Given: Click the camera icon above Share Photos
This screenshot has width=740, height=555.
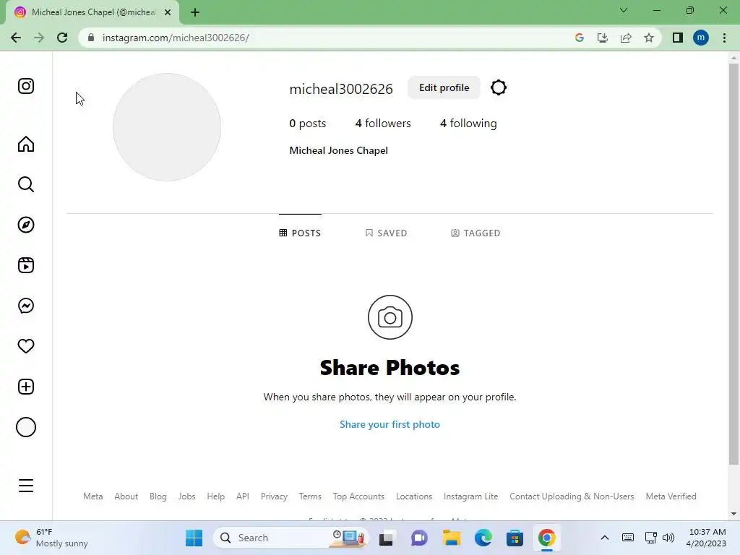Looking at the screenshot, I should pyautogui.click(x=390, y=317).
